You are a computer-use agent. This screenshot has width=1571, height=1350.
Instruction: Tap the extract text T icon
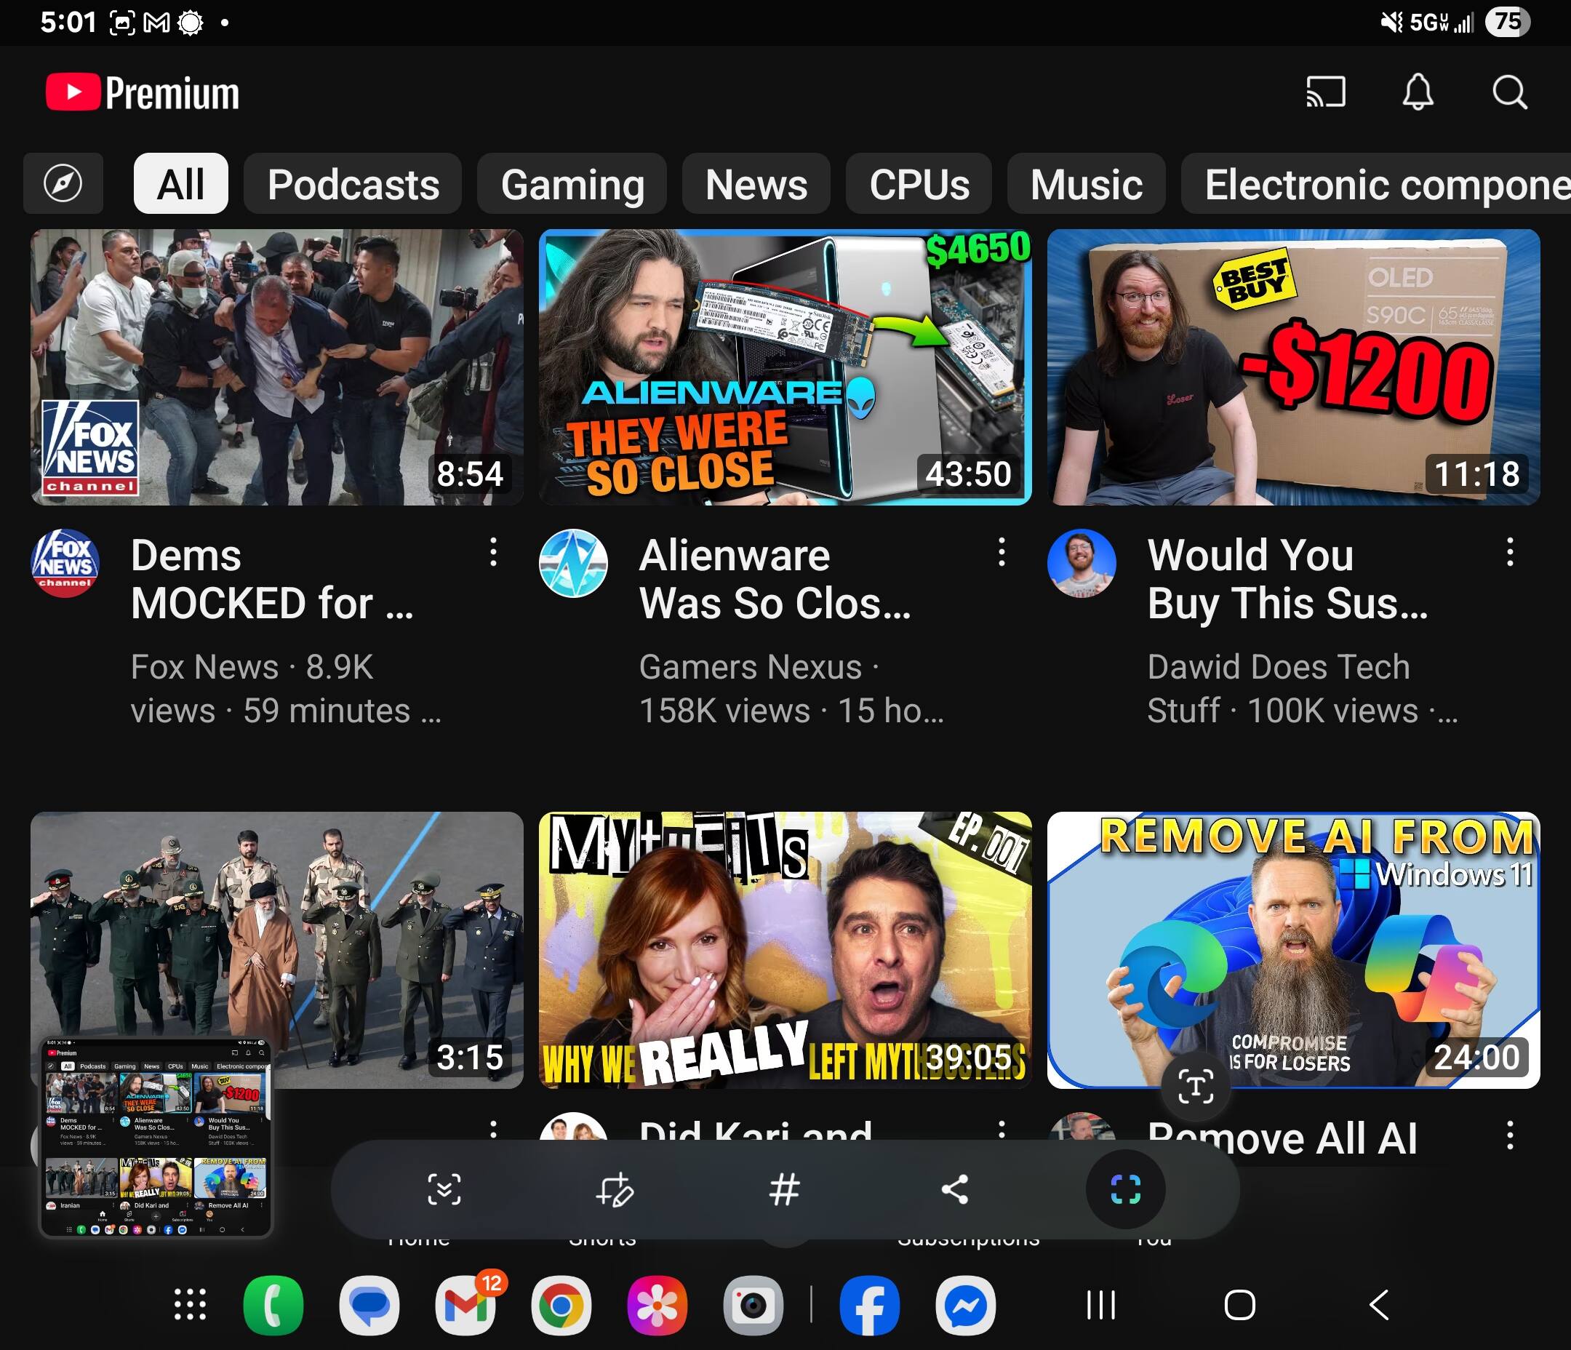click(x=1196, y=1087)
